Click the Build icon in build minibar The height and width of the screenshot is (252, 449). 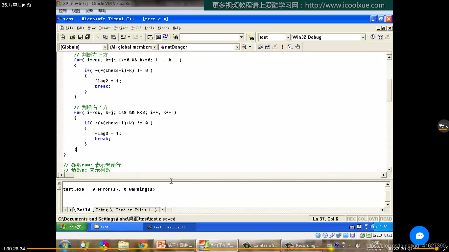click(268, 47)
